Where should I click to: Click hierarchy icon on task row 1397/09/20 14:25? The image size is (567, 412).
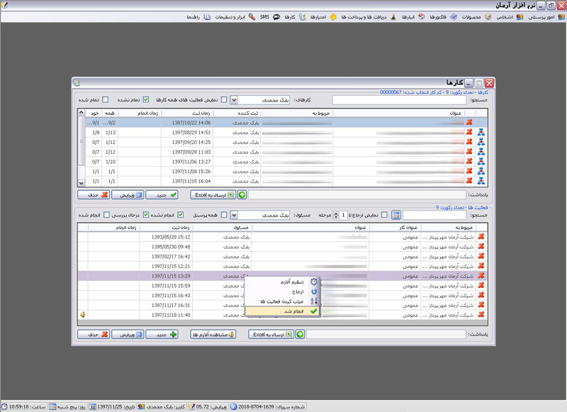tap(481, 142)
